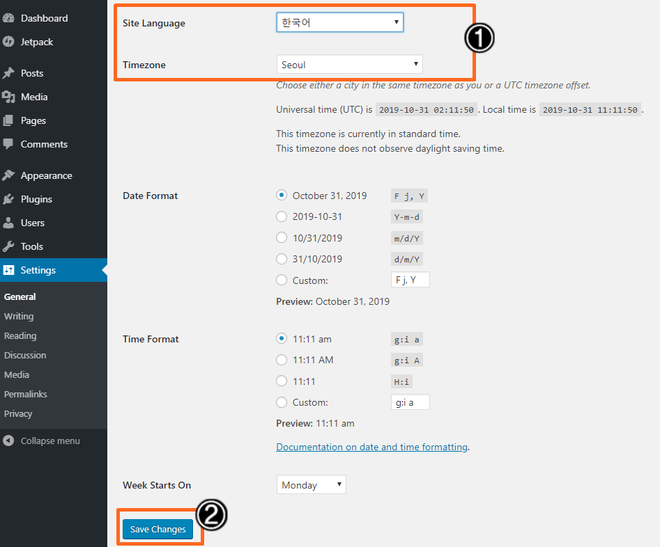
Task: Click the 'g:i a' format code label
Action: [x=406, y=340]
